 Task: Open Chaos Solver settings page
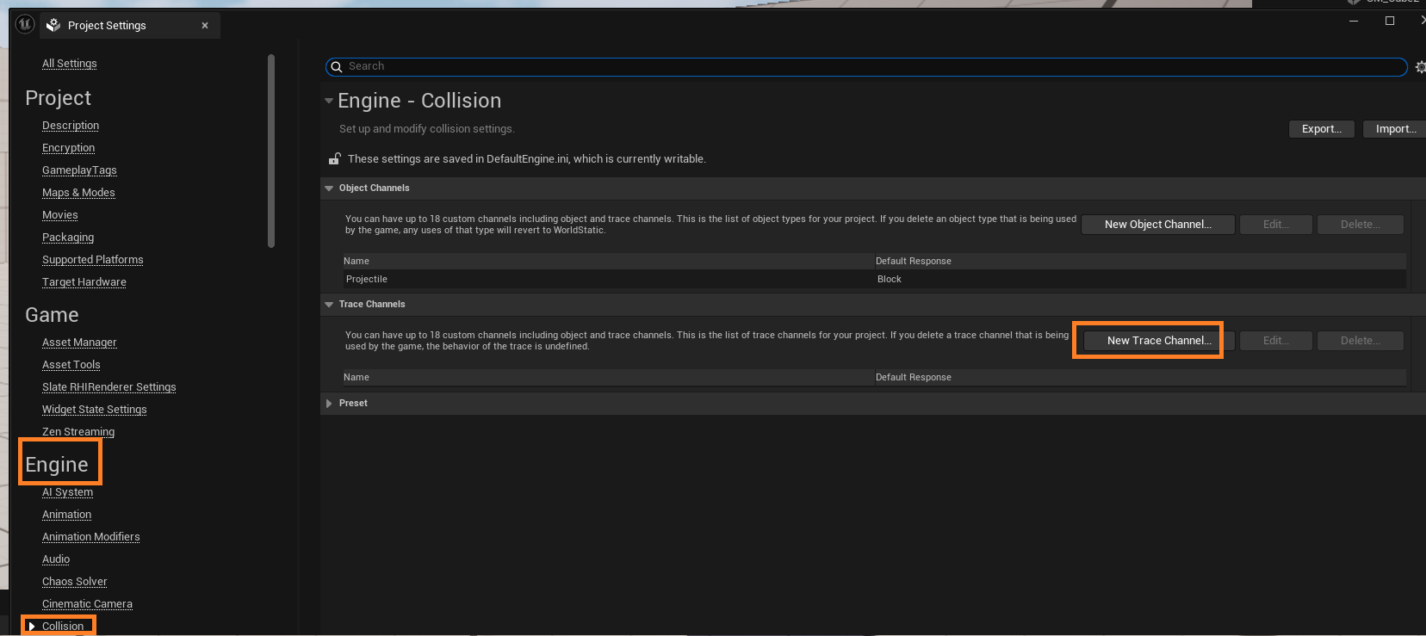75,582
